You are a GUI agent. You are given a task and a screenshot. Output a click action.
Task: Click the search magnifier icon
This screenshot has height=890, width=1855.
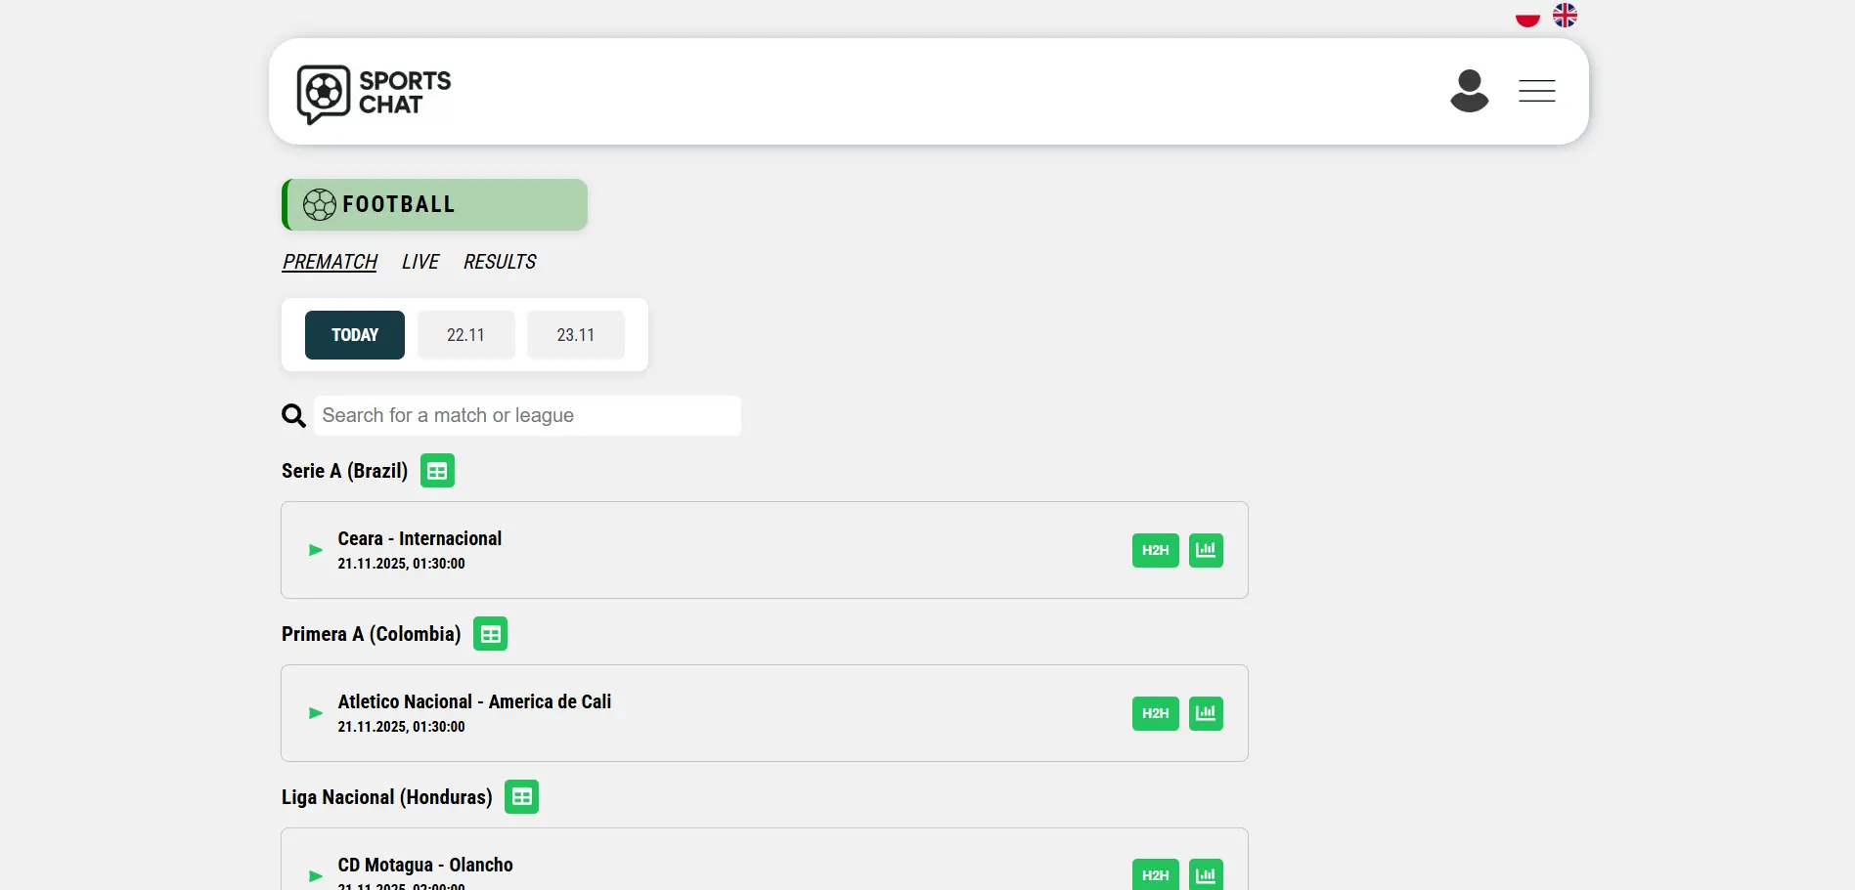(293, 416)
